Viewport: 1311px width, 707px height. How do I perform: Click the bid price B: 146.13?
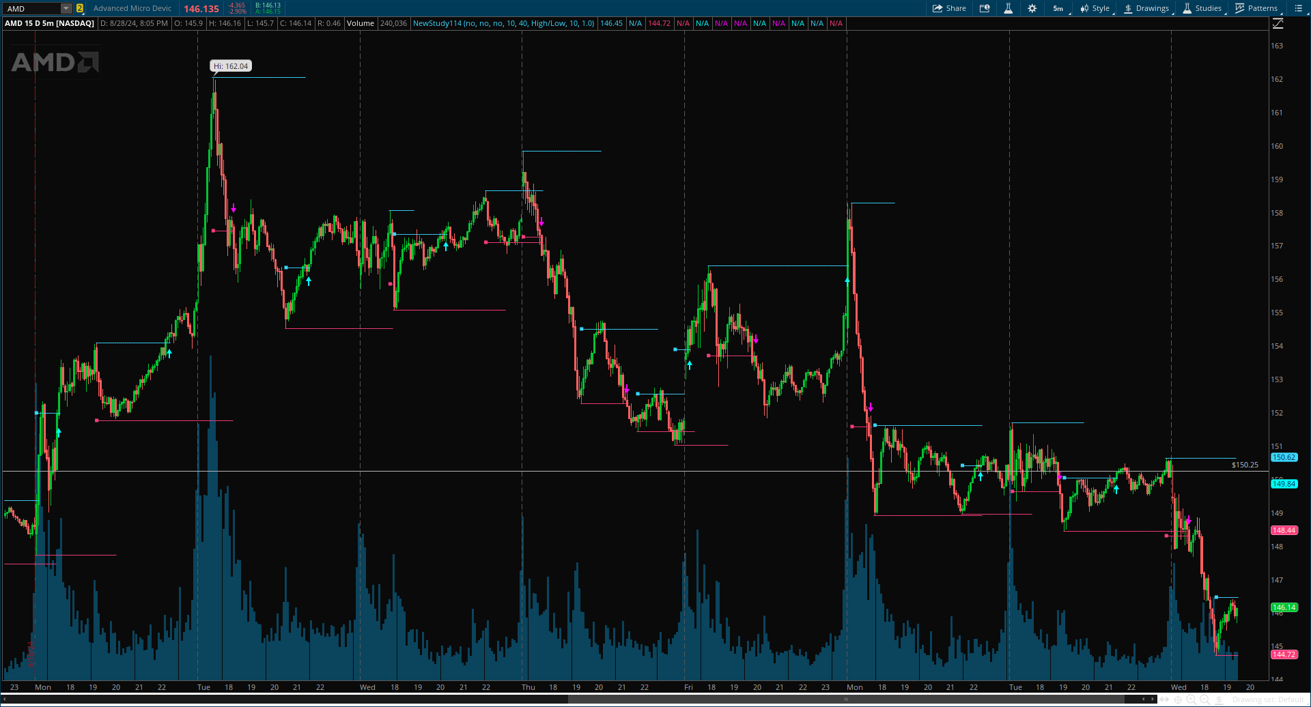268,5
